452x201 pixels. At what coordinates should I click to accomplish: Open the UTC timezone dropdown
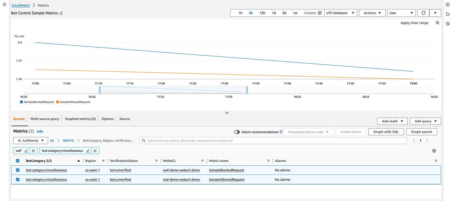(x=340, y=13)
